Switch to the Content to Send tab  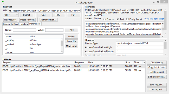coord(11,24)
